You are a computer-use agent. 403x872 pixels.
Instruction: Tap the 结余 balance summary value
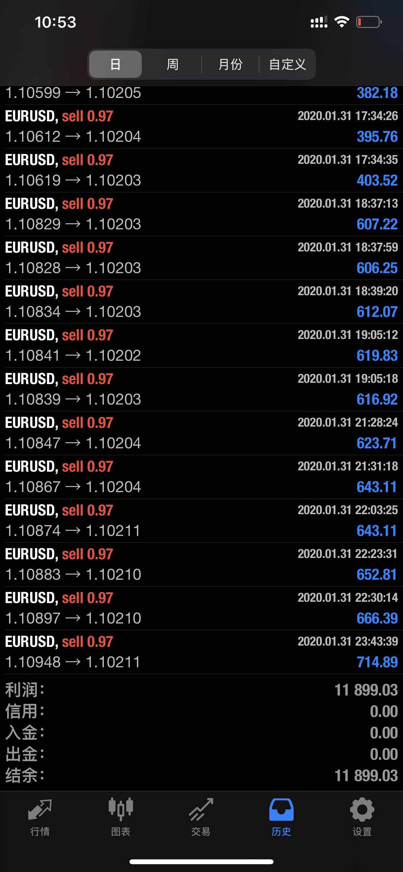tap(366, 776)
